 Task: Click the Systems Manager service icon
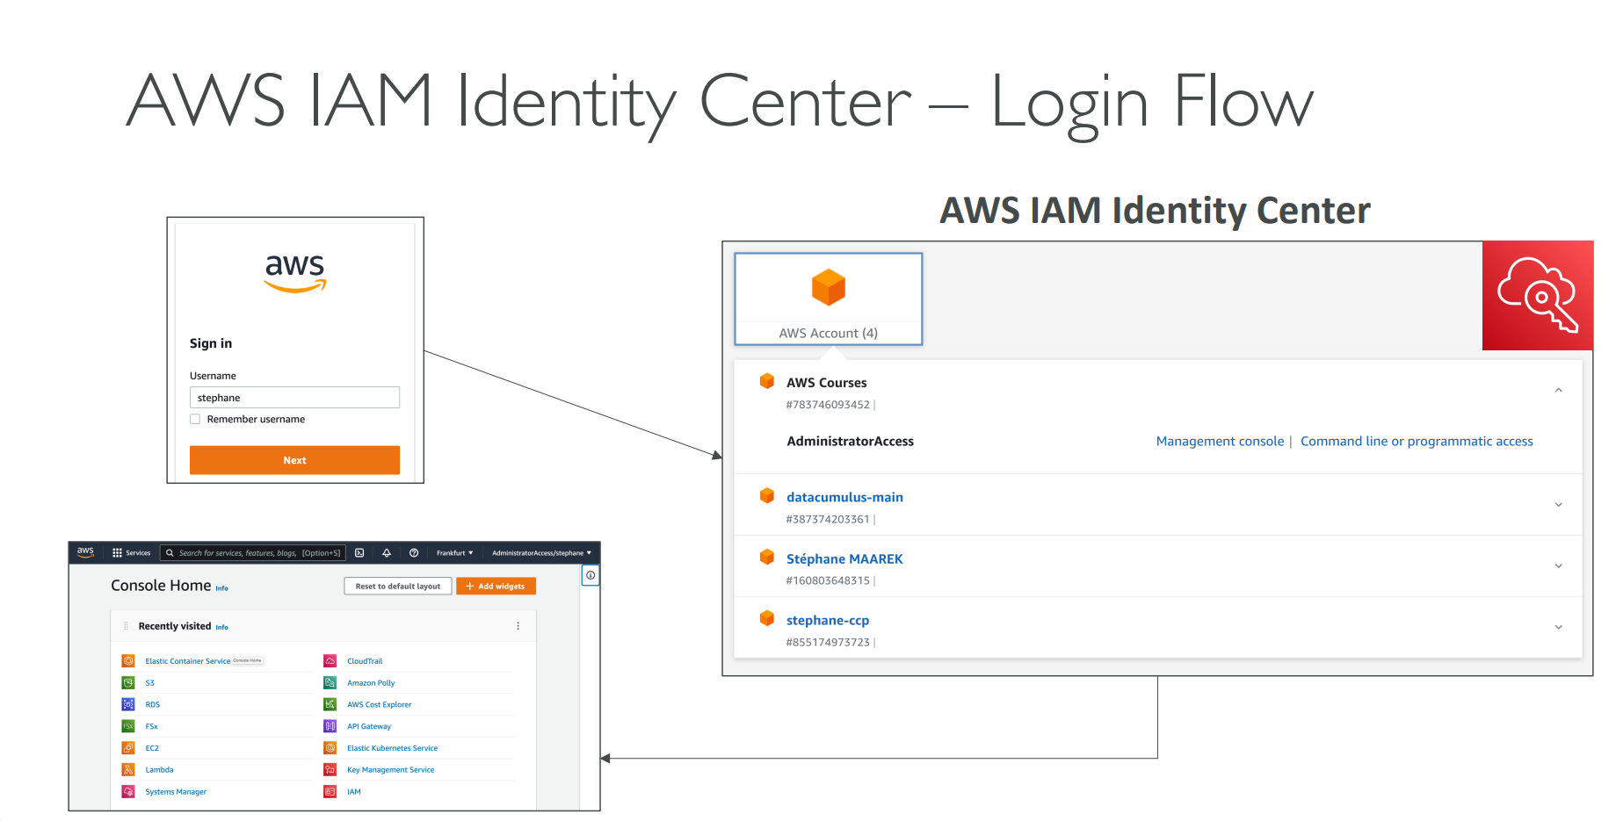[x=128, y=792]
